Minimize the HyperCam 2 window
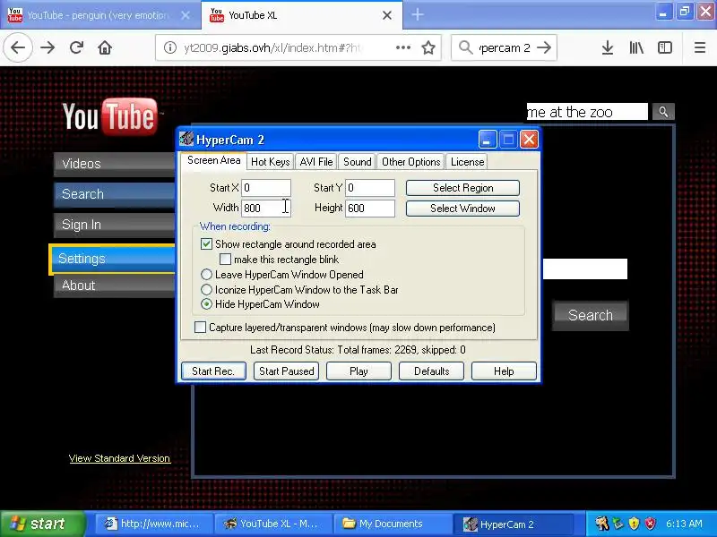The width and height of the screenshot is (717, 537). (488, 140)
